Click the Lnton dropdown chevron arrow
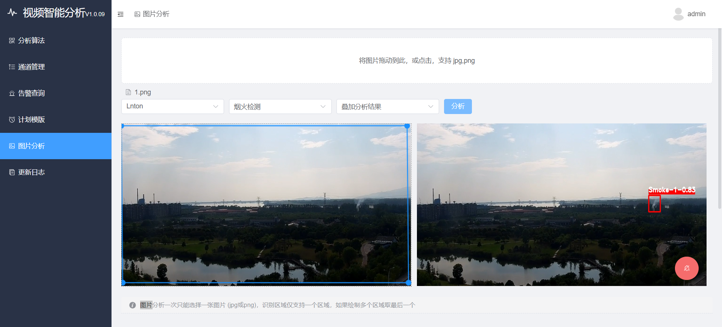This screenshot has height=327, width=722. [216, 106]
